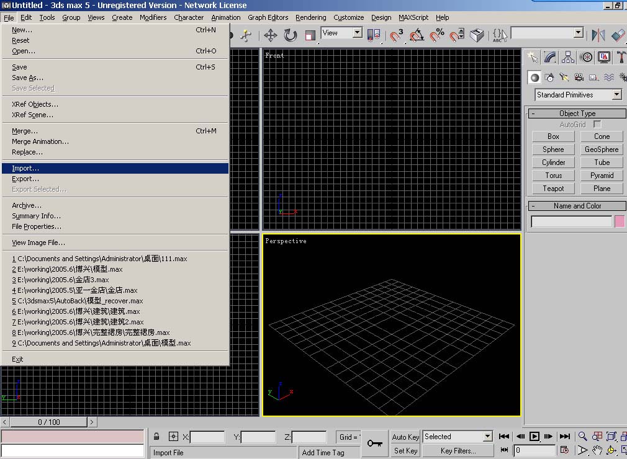Choose Save As from the File menu
The height and width of the screenshot is (459, 627).
coord(115,78)
